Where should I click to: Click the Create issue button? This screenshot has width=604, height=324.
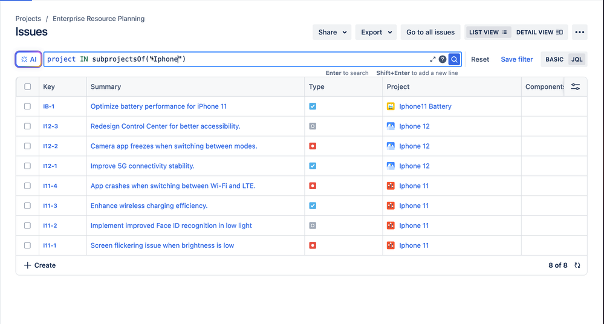click(40, 265)
